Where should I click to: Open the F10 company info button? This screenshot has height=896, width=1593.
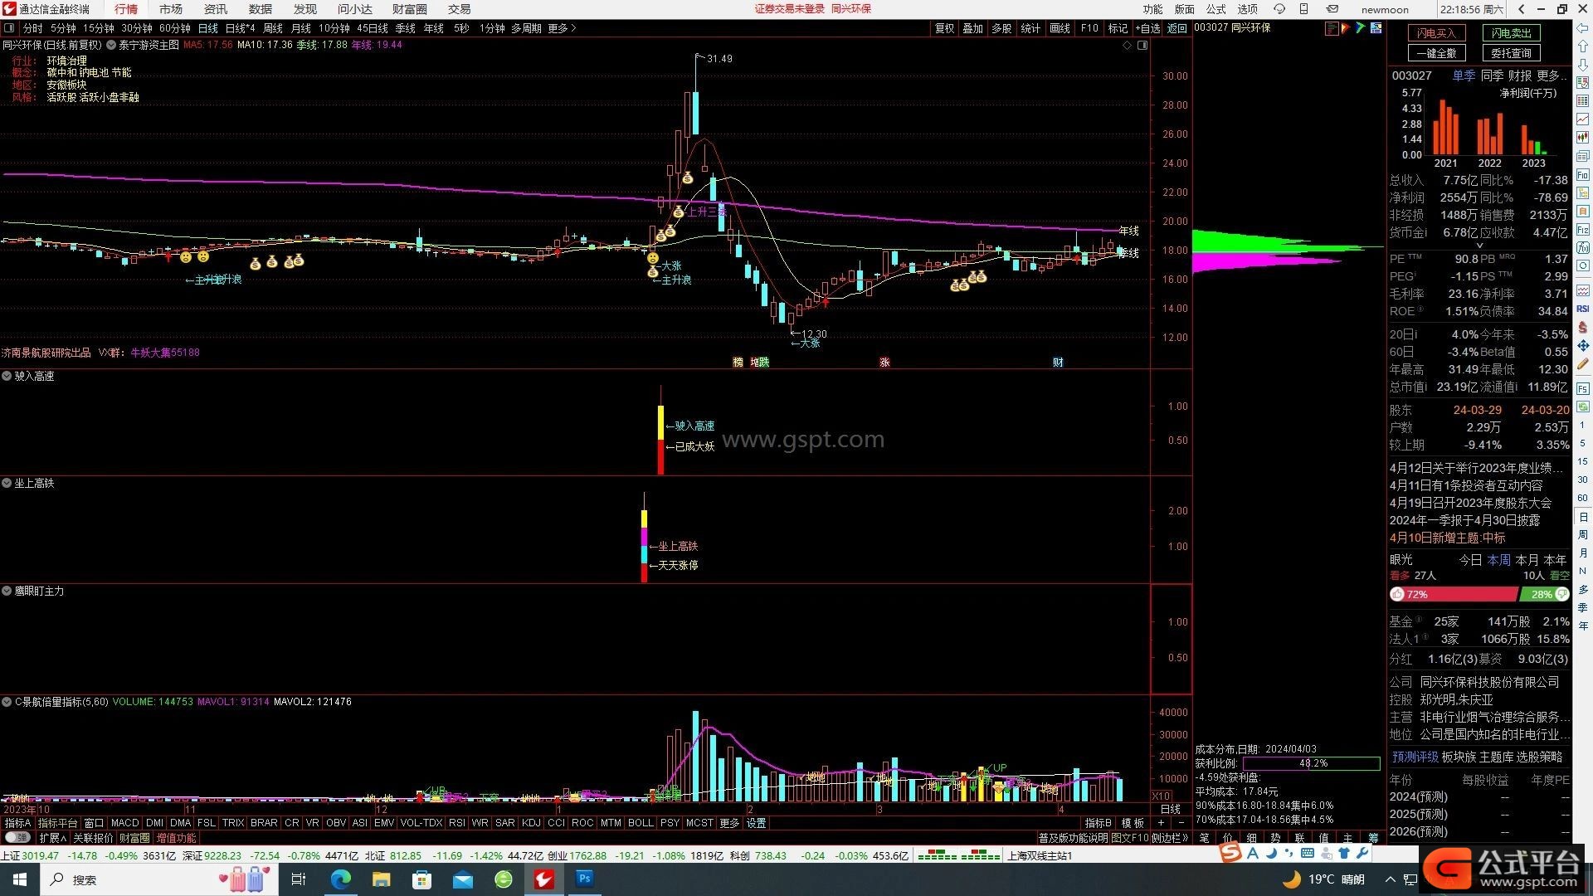pos(1089,28)
